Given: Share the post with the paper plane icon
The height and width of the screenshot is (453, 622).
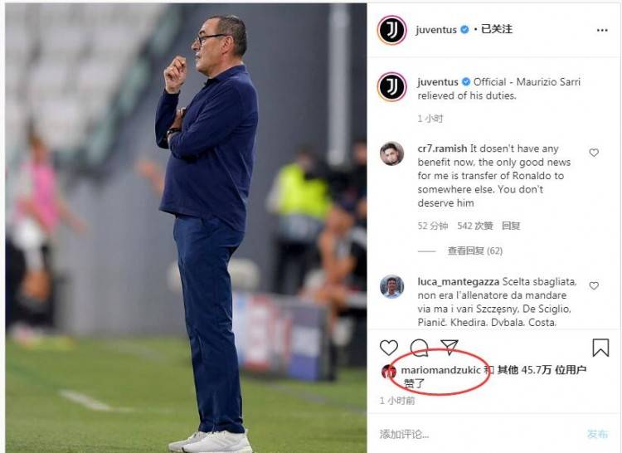Looking at the screenshot, I should pyautogui.click(x=449, y=347).
